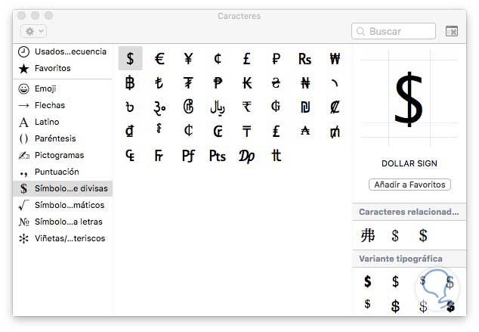479x332 pixels.
Task: Select the Euro sign character
Action: coord(159,58)
